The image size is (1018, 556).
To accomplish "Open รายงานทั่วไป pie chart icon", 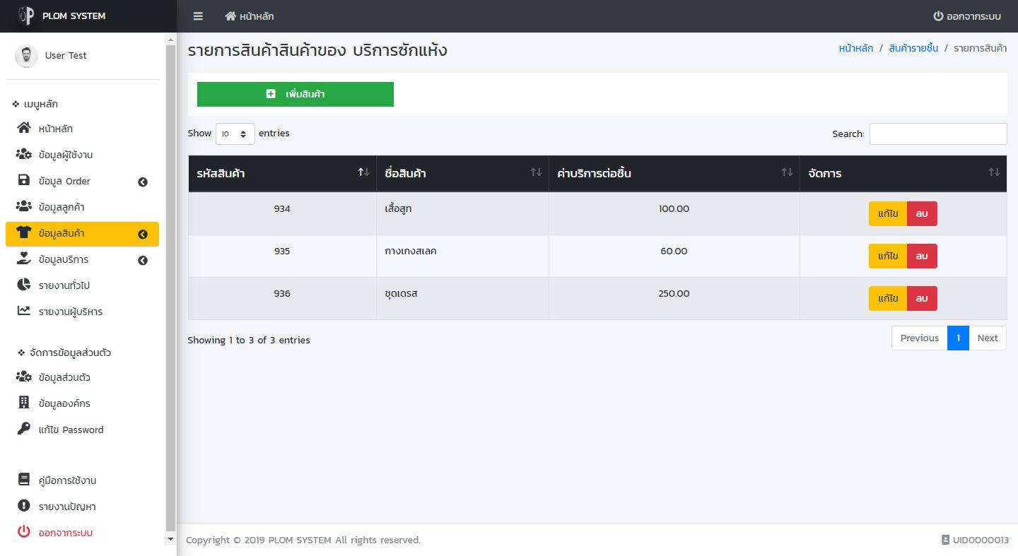I will point(24,285).
